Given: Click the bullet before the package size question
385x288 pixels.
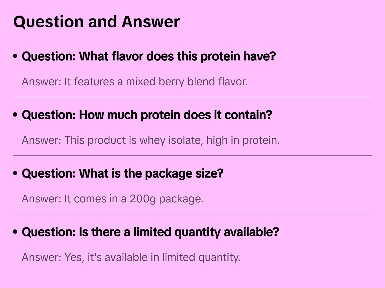Looking at the screenshot, I should [x=15, y=173].
